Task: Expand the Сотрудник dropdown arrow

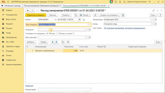Action: (87, 30)
